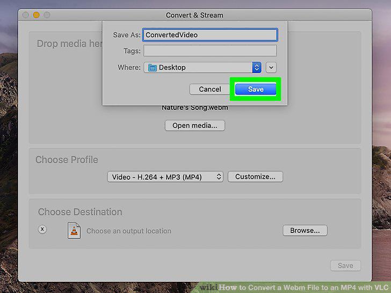Click the Nature's Song.webm file label
The width and height of the screenshot is (391, 293).
195,108
